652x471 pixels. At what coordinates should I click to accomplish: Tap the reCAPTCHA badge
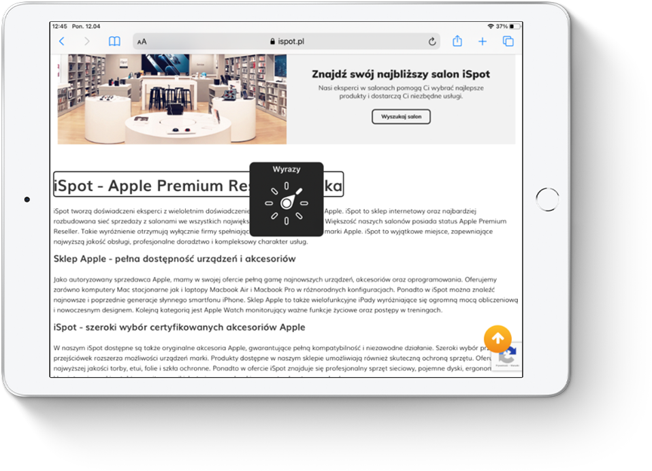pyautogui.click(x=507, y=359)
